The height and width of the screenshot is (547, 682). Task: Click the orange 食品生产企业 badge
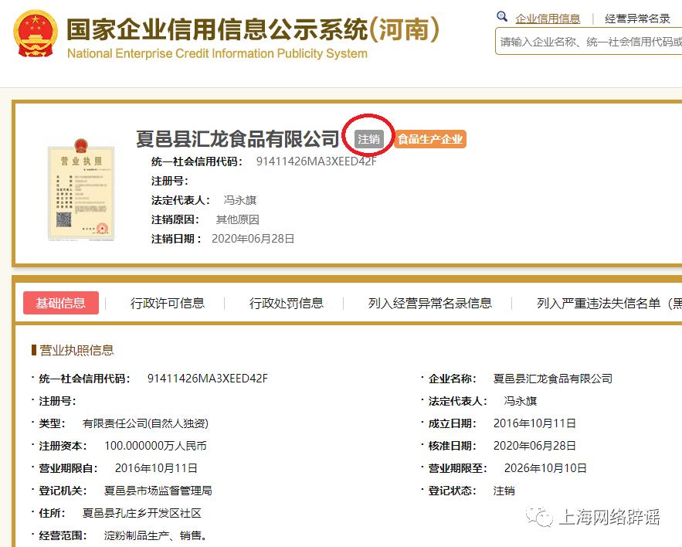[430, 140]
